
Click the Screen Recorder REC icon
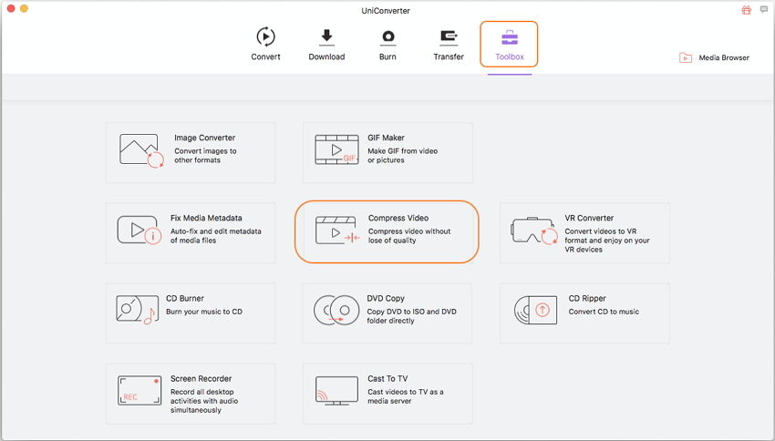(139, 390)
